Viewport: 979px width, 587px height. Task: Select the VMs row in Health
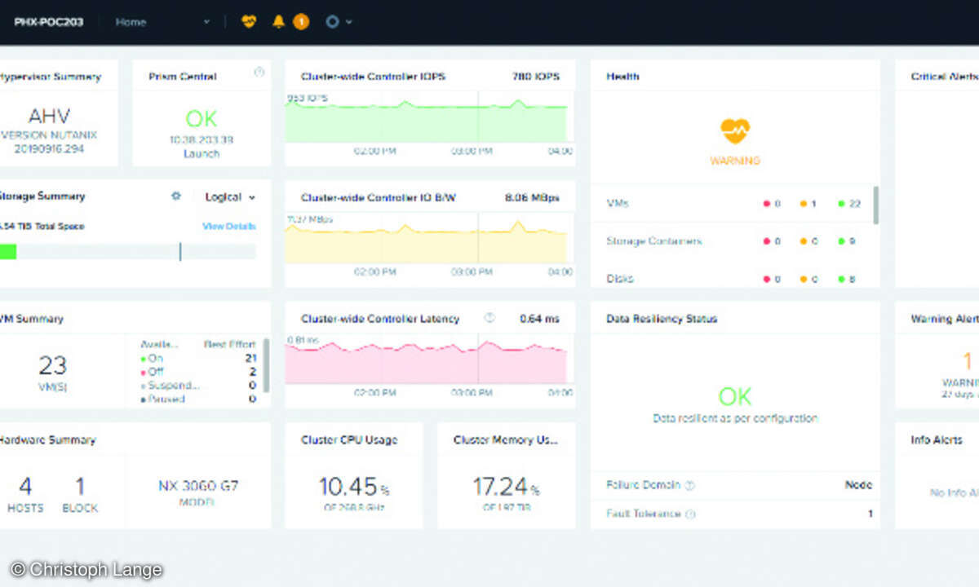click(731, 203)
